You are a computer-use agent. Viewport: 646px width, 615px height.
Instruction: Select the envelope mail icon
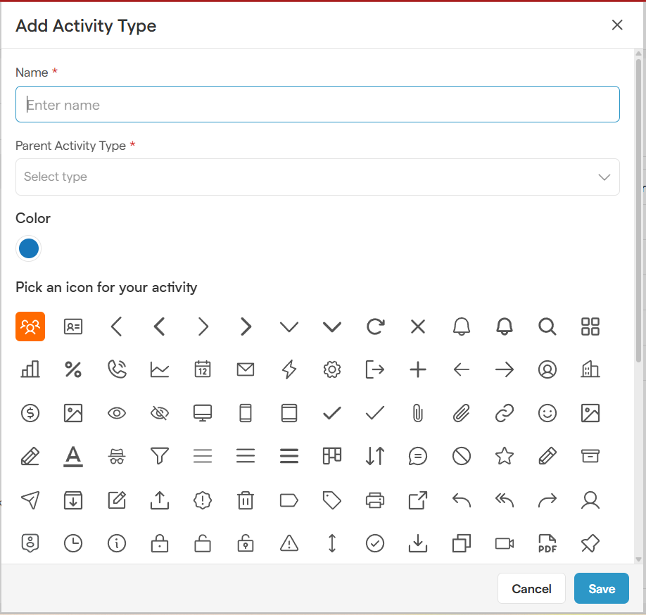[x=246, y=369]
